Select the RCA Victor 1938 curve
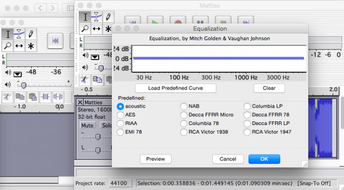Viewport: 344px width, 190px height. (183, 132)
